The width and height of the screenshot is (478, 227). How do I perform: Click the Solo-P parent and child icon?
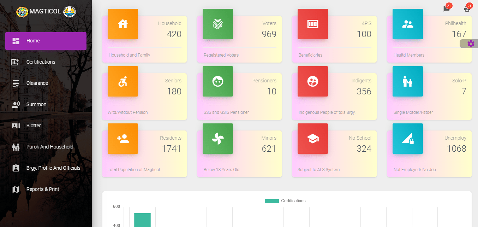pyautogui.click(x=407, y=81)
